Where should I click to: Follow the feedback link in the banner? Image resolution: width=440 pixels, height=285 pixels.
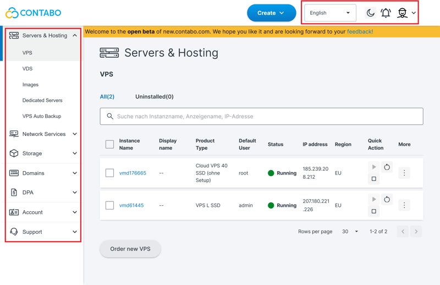[x=360, y=31]
